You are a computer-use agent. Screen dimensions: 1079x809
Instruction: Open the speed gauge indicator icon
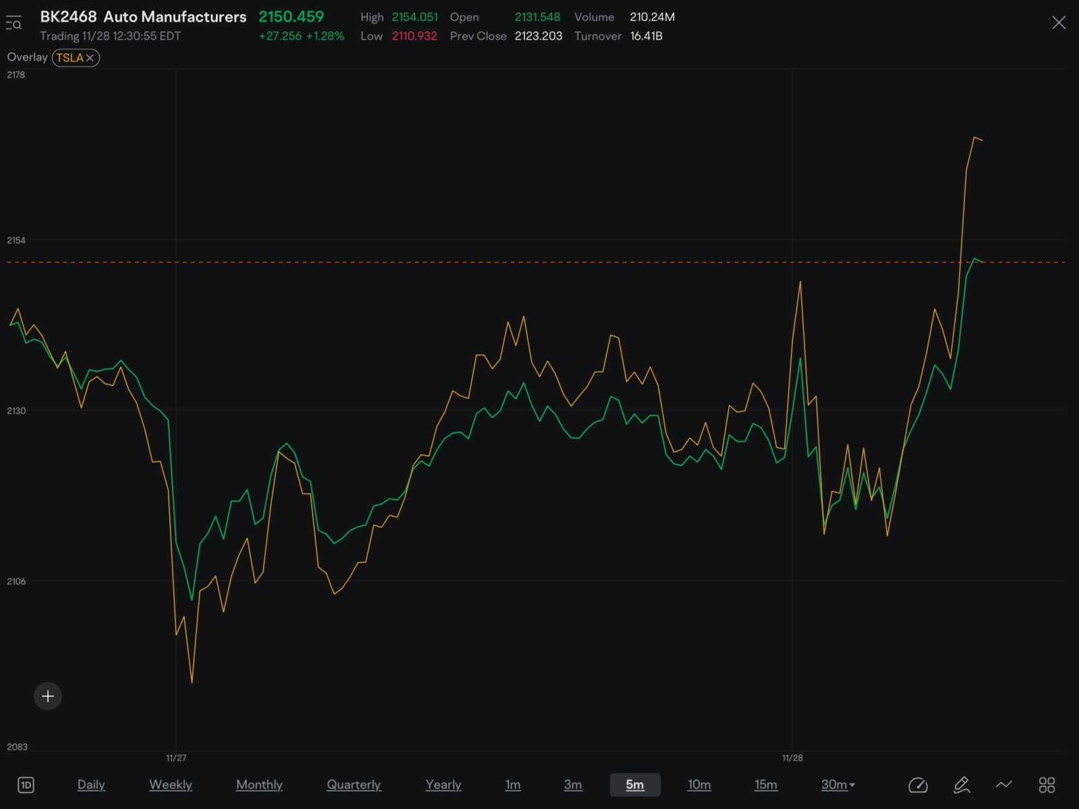coord(918,785)
